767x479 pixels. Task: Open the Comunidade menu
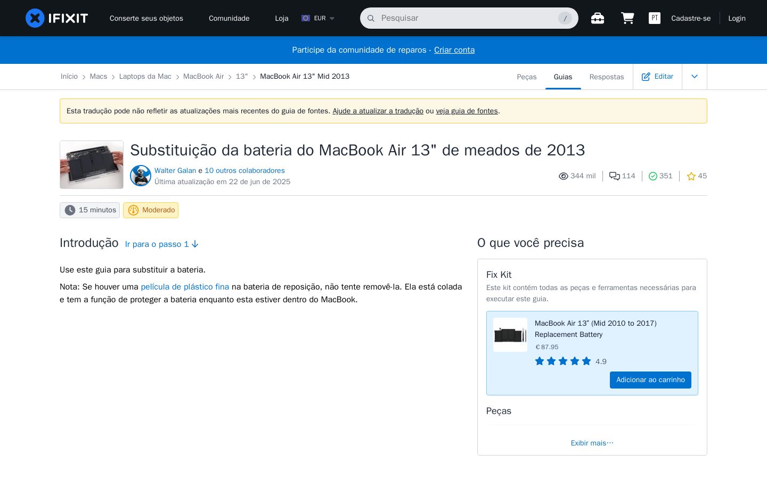point(229,18)
